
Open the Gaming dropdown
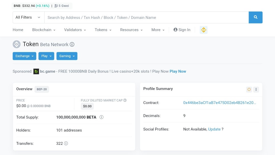point(67,56)
